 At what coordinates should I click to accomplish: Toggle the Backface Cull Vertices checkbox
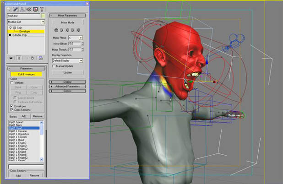[x=15, y=102]
